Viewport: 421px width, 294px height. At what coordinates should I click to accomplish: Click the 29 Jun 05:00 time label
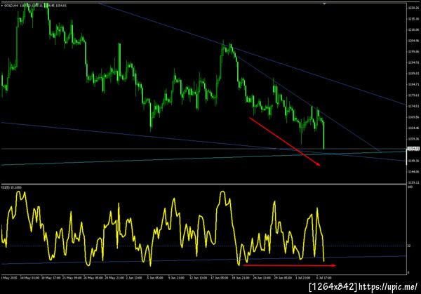click(x=283, y=278)
